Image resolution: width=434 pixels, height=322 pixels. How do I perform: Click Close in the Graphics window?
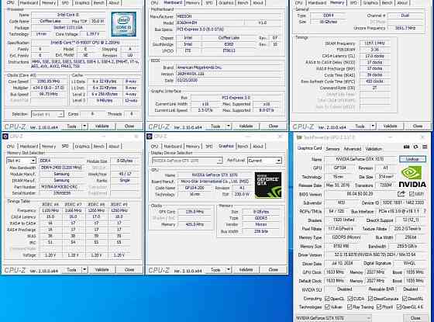(x=273, y=269)
